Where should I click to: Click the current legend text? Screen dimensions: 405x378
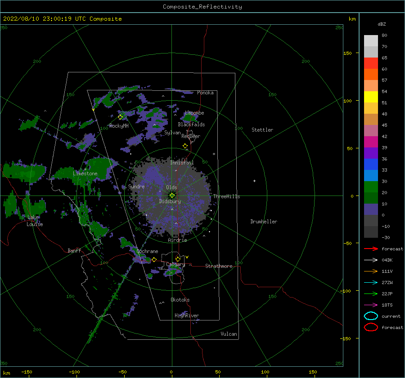pos(391,316)
